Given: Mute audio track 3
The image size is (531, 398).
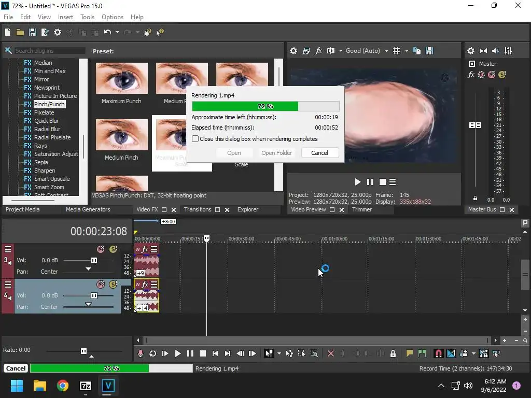Looking at the screenshot, I should pos(101,249).
